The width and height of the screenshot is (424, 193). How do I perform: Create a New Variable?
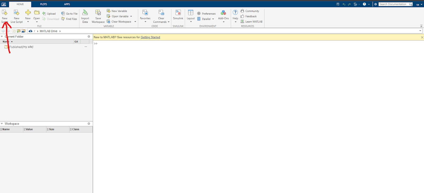(117, 11)
